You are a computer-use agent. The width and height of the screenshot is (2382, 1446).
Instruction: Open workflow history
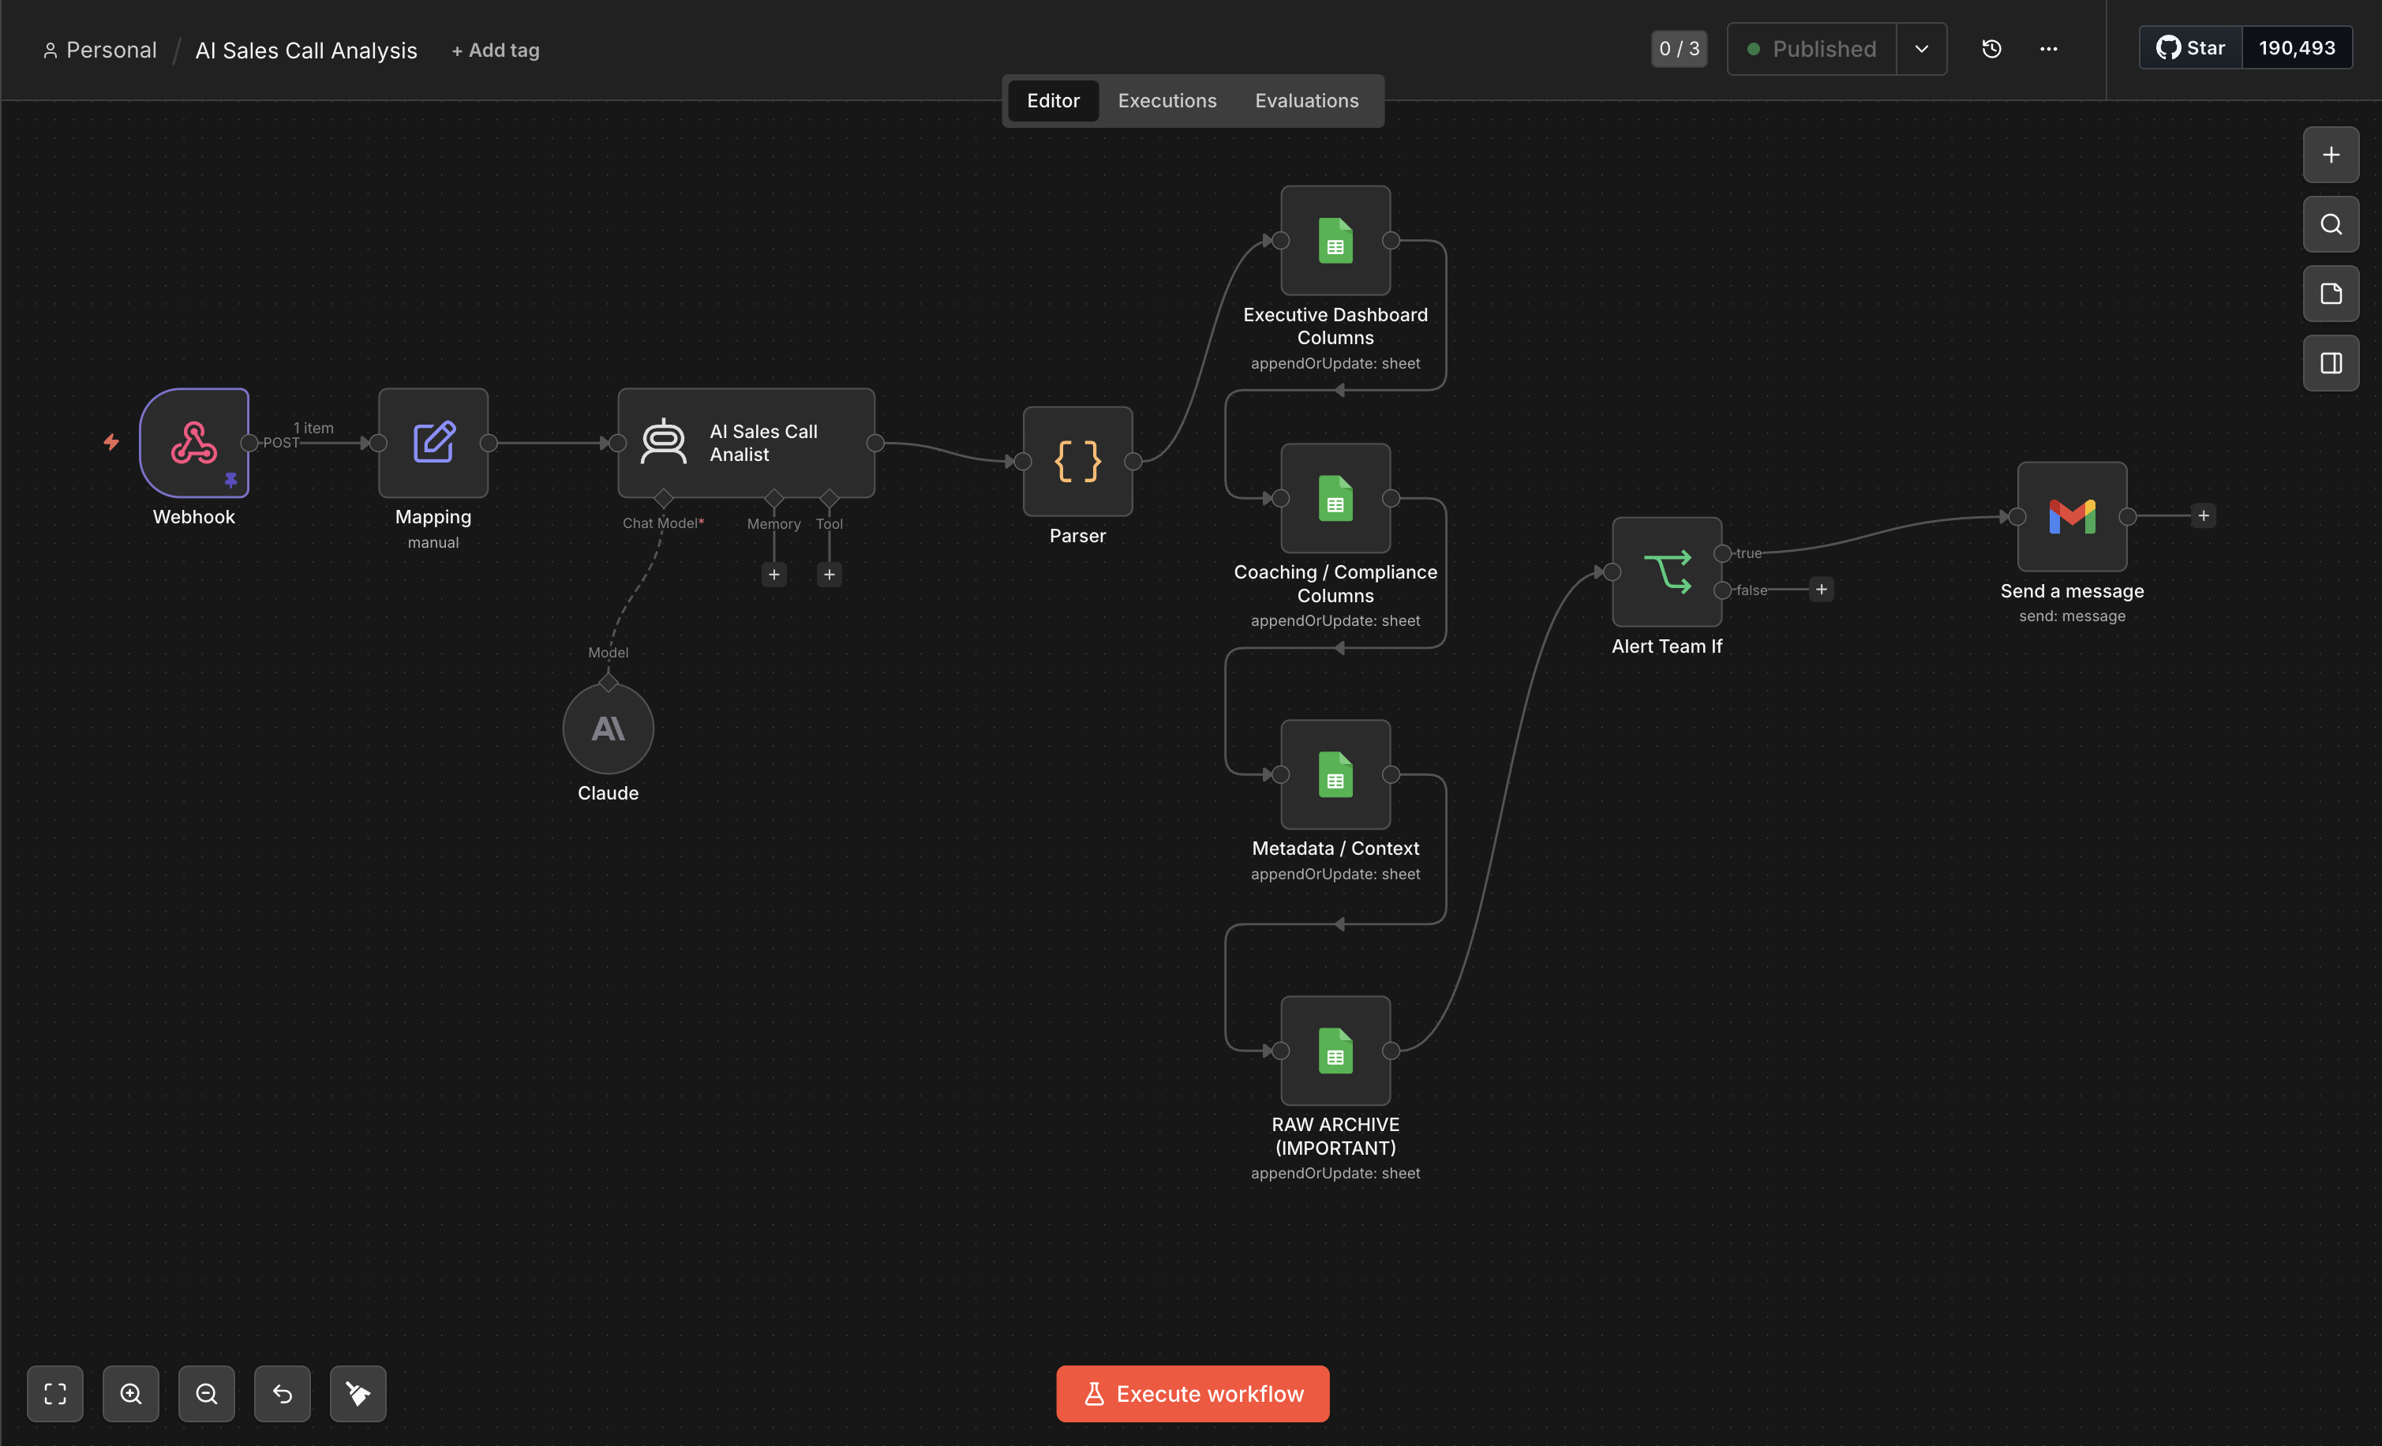point(1991,48)
